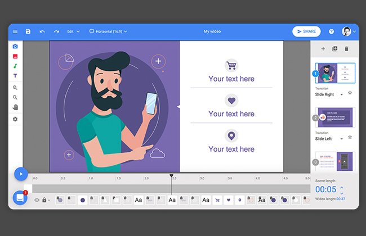Open the red image library tool
Image resolution: width=366 pixels, height=236 pixels.
tap(15, 56)
